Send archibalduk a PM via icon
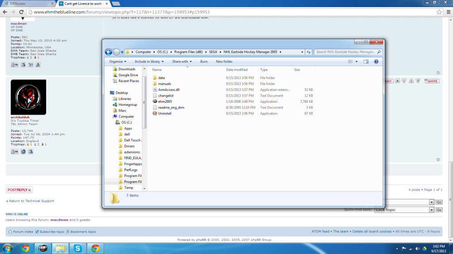 click(x=15, y=152)
